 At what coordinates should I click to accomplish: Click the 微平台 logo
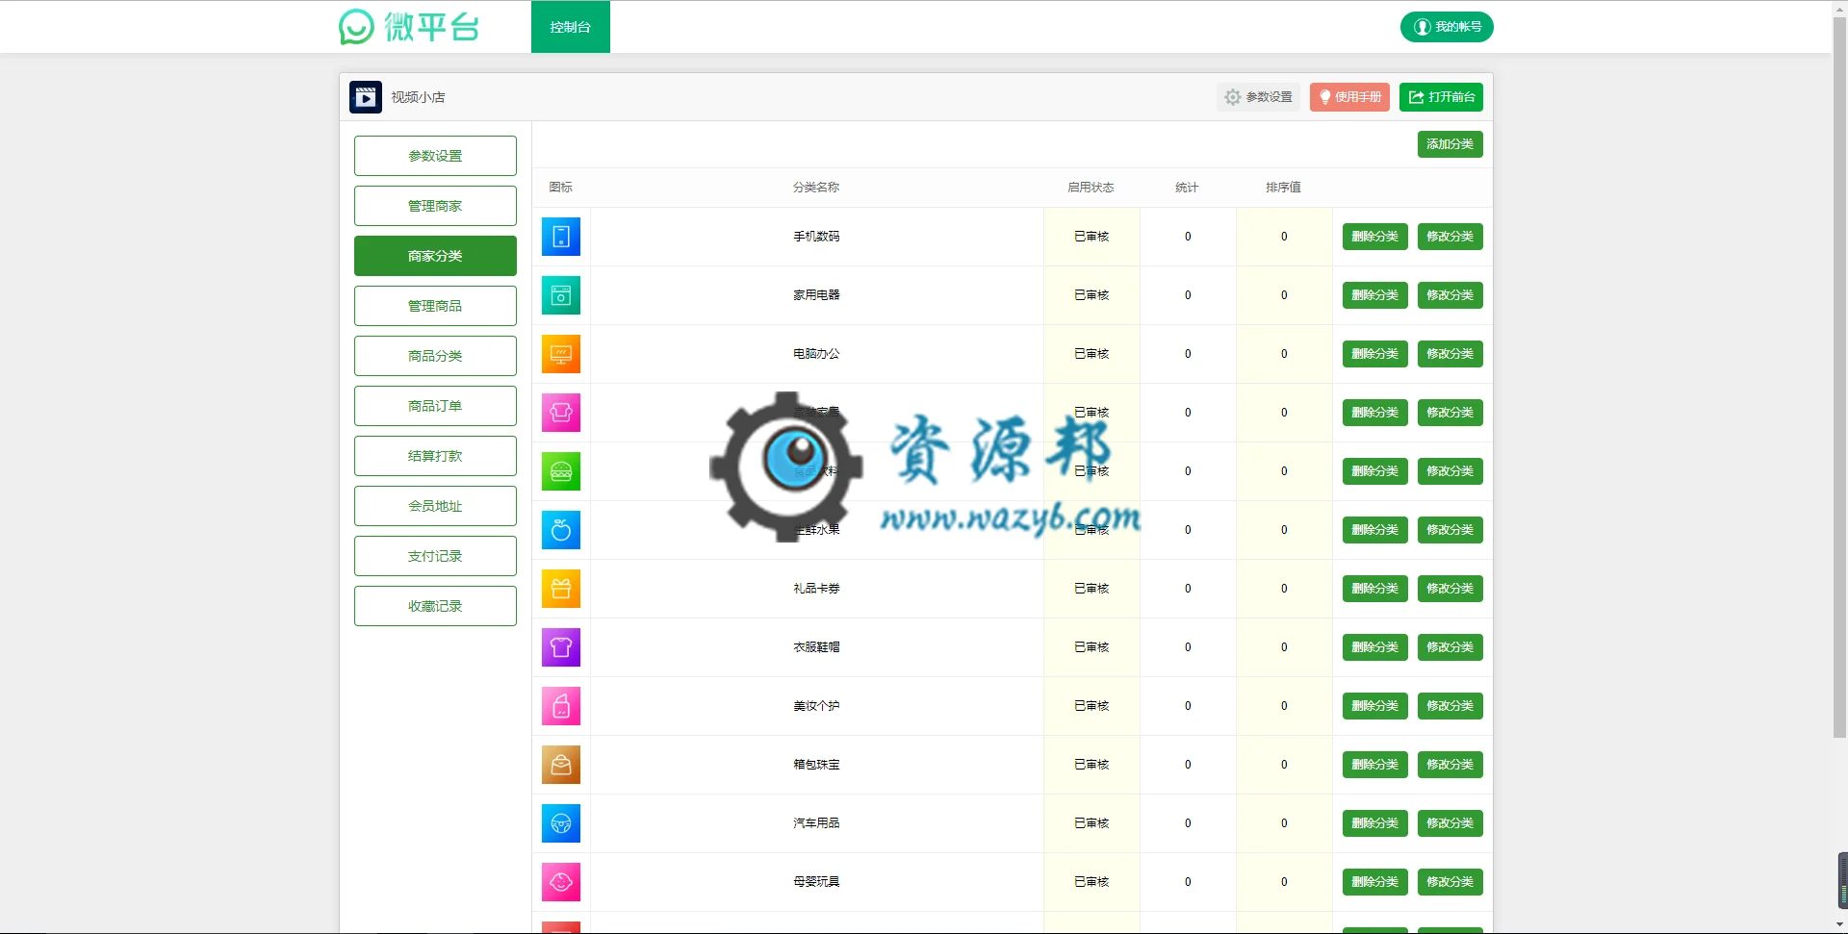409,27
